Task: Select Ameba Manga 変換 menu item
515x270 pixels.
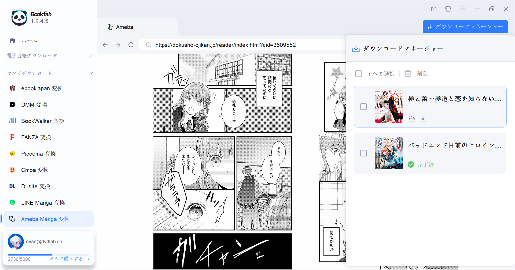Action: pos(49,219)
